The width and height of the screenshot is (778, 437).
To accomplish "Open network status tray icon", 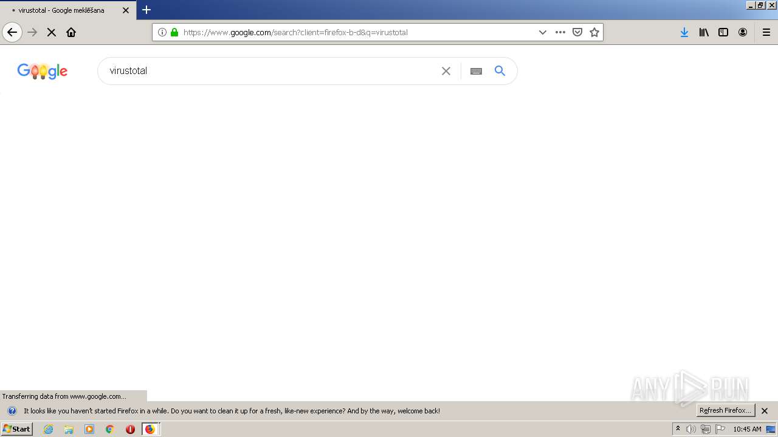I will 706,429.
